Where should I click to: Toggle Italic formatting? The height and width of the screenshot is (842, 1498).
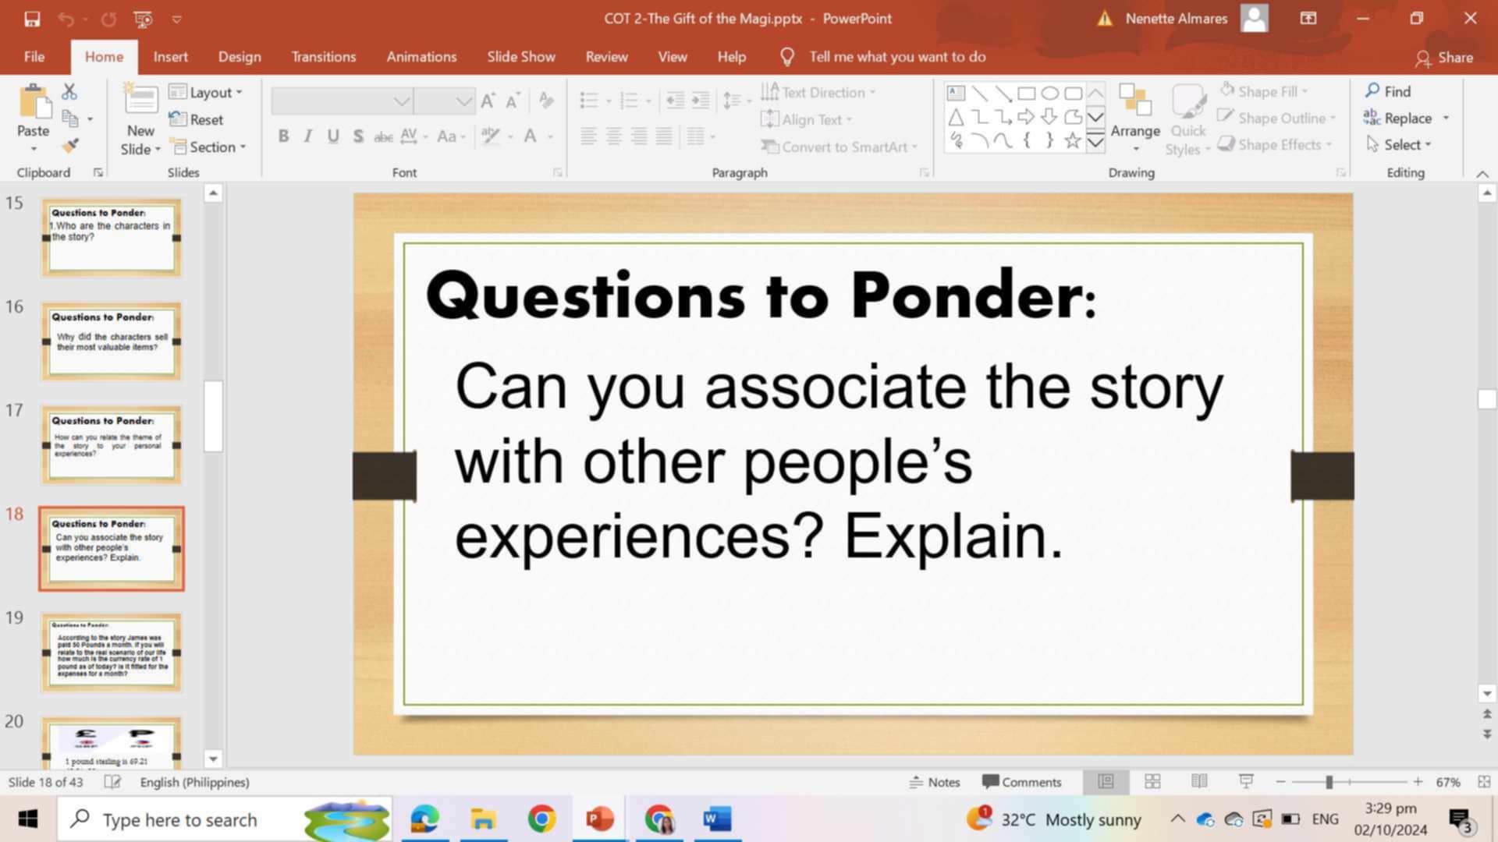[x=308, y=136]
